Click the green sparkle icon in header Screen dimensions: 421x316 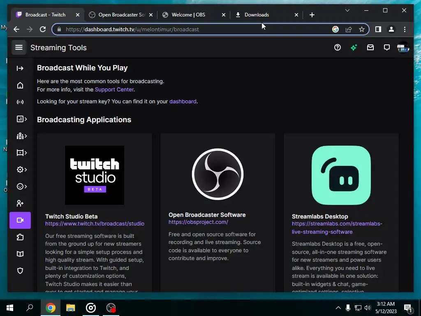(354, 48)
